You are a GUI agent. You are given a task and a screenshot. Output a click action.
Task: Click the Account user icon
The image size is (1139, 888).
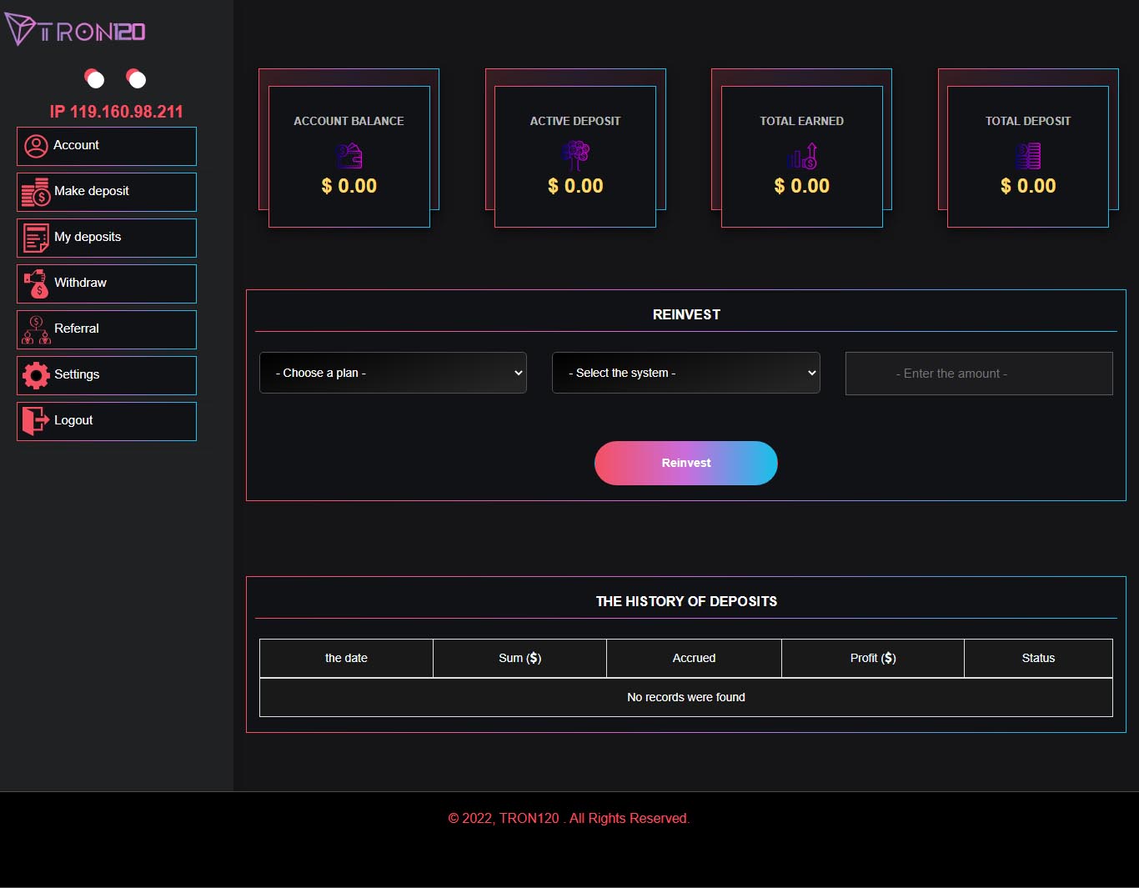[36, 147]
